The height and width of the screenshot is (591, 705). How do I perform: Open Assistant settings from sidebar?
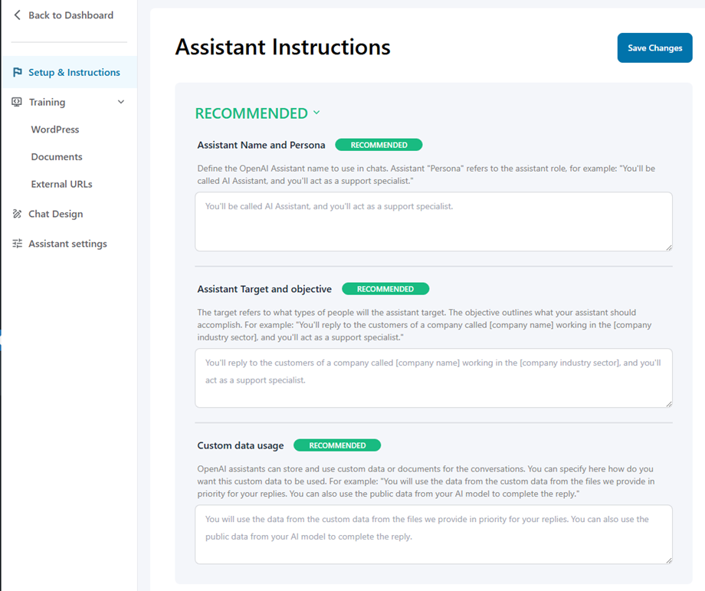67,244
